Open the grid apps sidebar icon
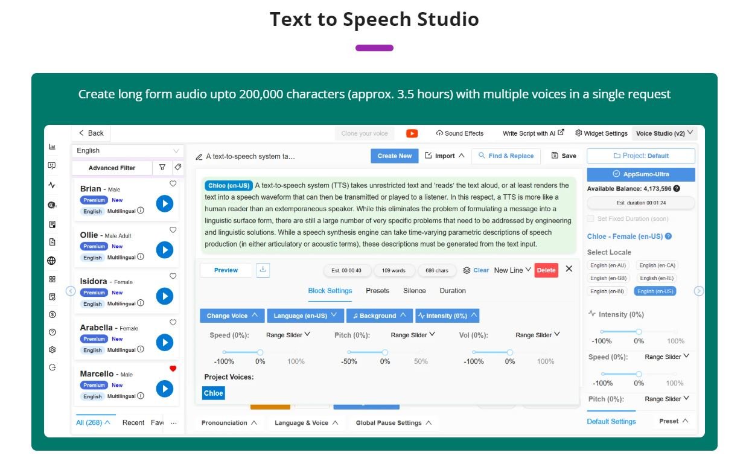This screenshot has width=749, height=470. click(x=52, y=279)
